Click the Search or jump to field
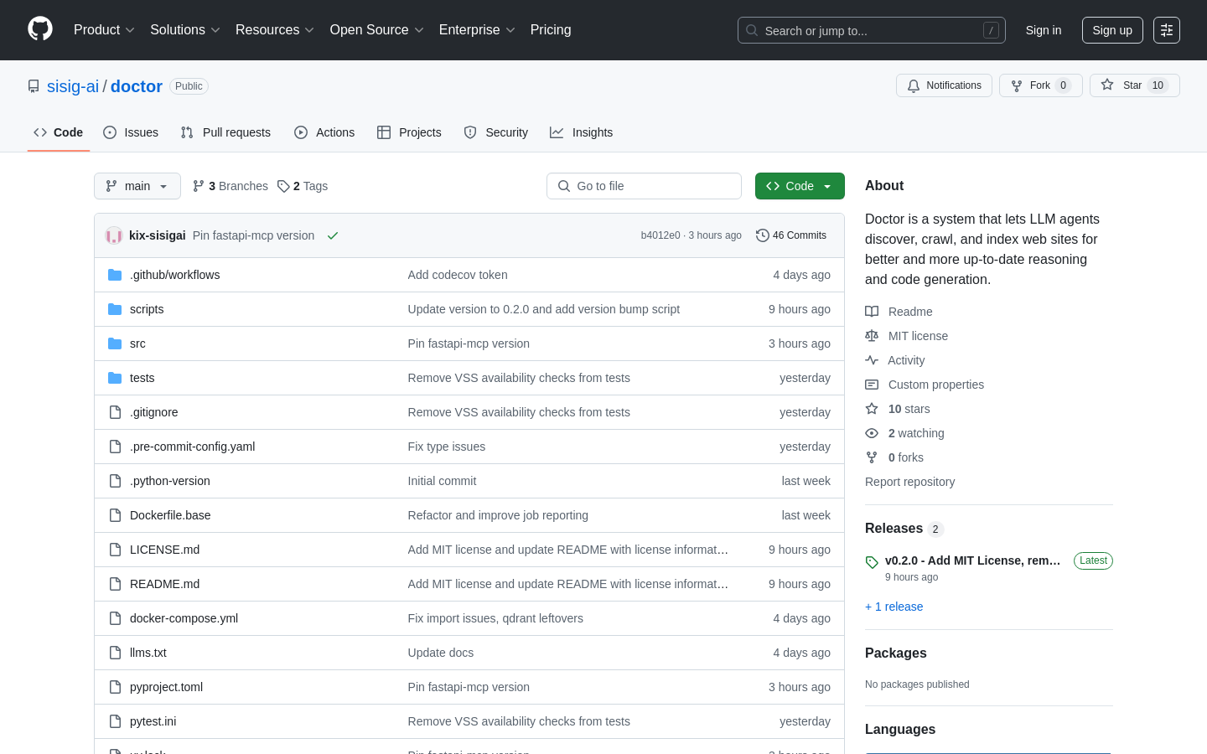The image size is (1207, 754). 872,30
